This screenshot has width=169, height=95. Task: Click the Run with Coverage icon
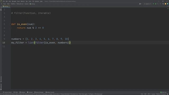coord(158,4)
